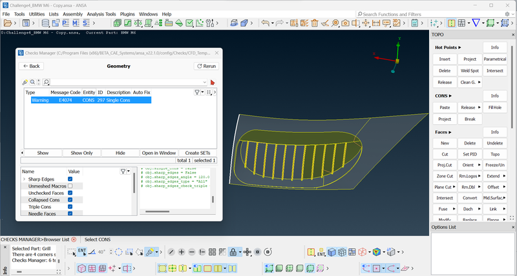Toggle the Sharp Edges checkbox
The height and width of the screenshot is (276, 517).
pos(70,179)
